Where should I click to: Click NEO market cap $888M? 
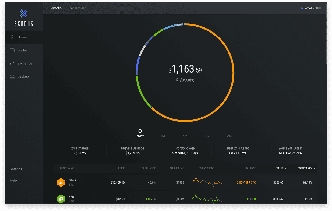[x=180, y=199]
